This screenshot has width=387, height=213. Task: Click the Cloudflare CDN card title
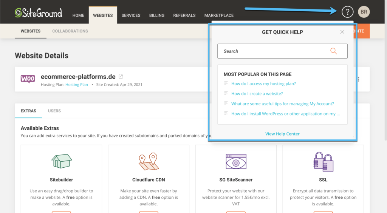149,180
